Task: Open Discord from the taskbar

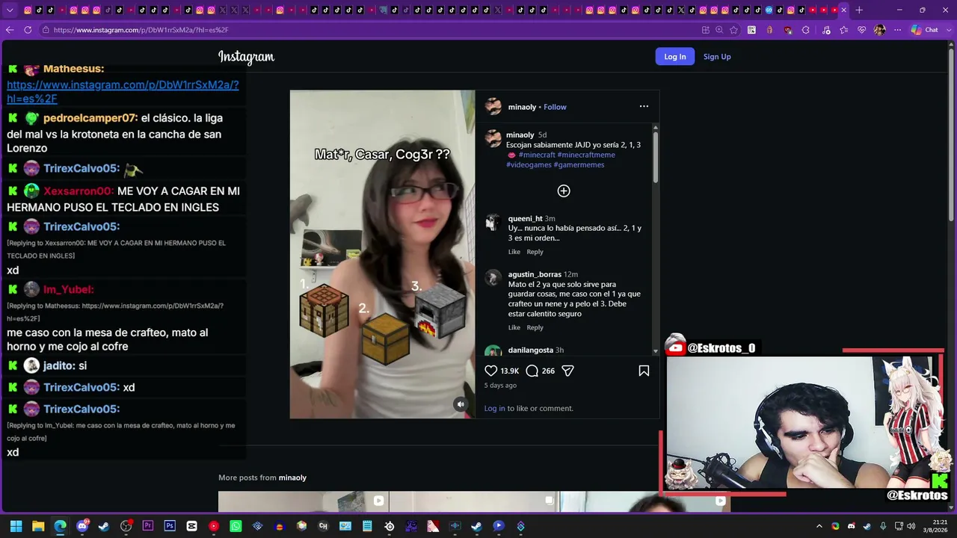Action: pos(82,526)
